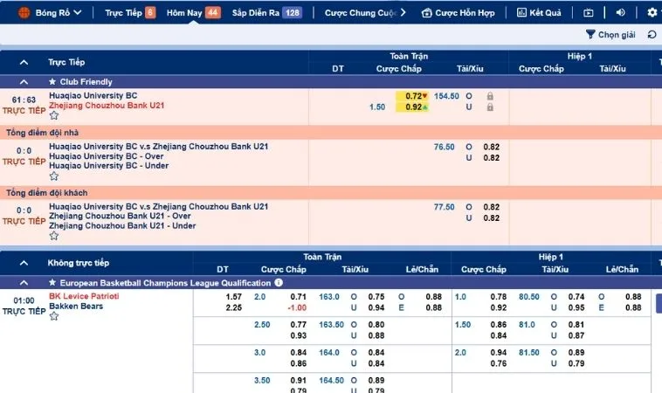Select the highlighted 0.72 handicap odds
Image resolution: width=662 pixels, height=393 pixels.
pyautogui.click(x=413, y=96)
